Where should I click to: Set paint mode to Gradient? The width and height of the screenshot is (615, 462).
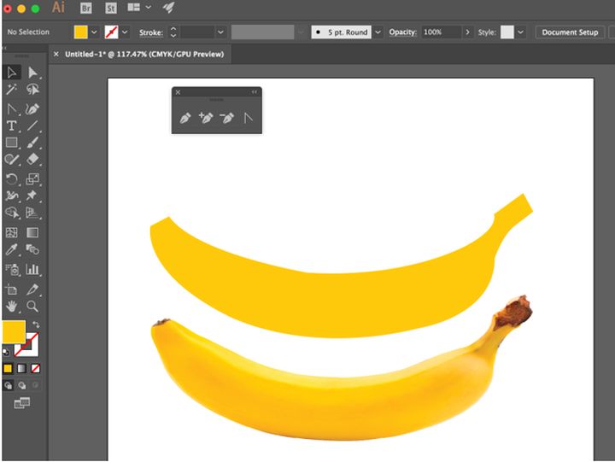click(x=21, y=368)
